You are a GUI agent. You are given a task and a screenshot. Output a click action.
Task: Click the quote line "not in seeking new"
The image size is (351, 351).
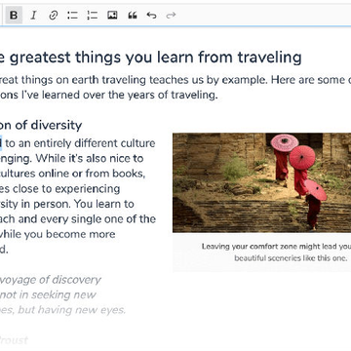point(48,294)
